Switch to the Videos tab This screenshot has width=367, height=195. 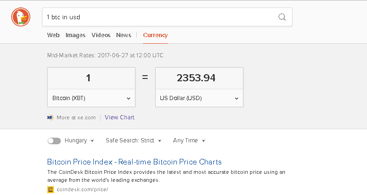[x=101, y=35]
